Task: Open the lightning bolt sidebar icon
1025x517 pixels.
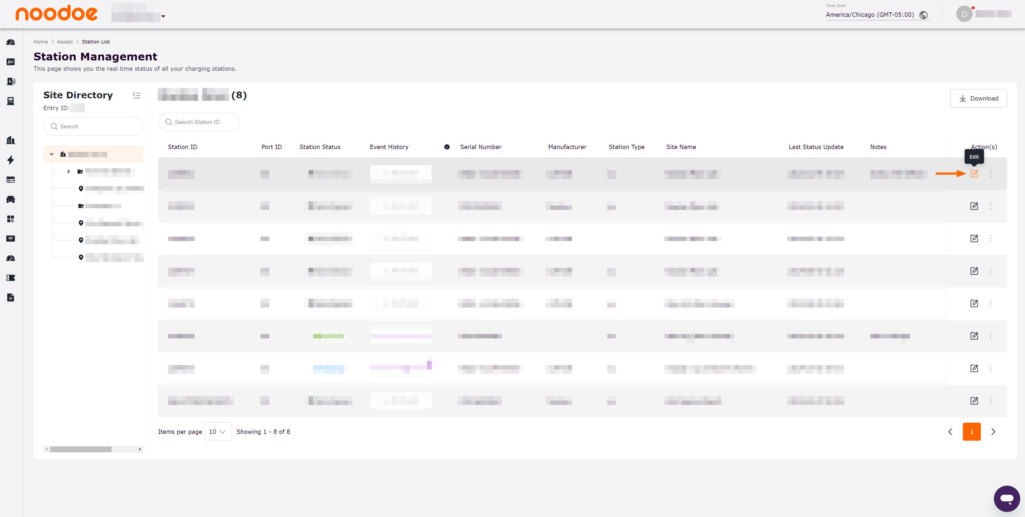Action: pyautogui.click(x=11, y=160)
